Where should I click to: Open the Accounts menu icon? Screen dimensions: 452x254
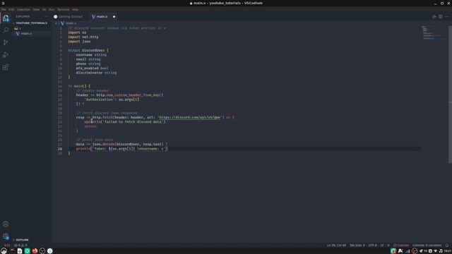pos(6,224)
